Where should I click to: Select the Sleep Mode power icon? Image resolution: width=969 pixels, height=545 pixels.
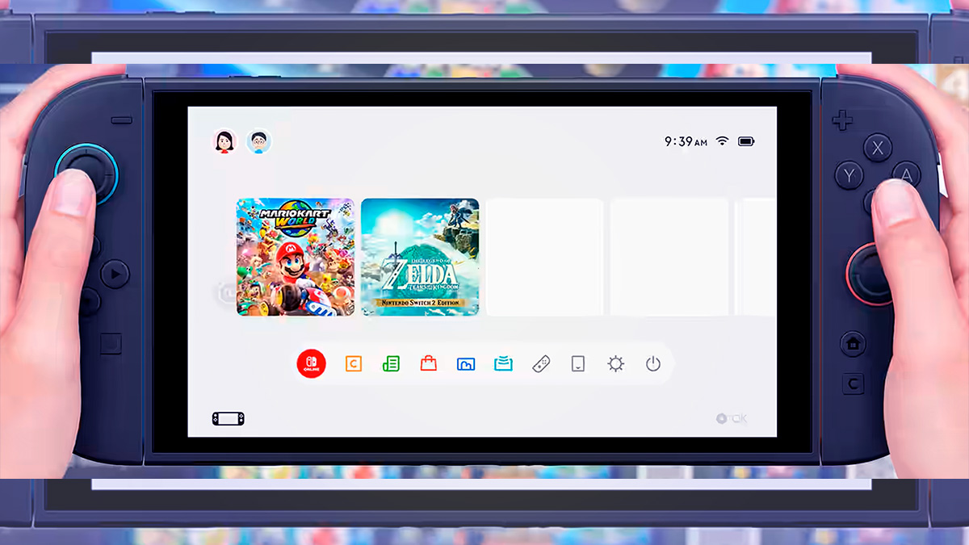pos(653,364)
